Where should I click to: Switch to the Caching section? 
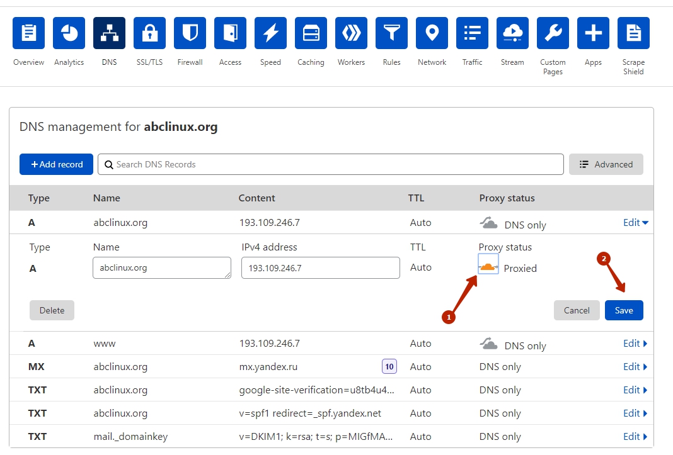click(x=311, y=33)
